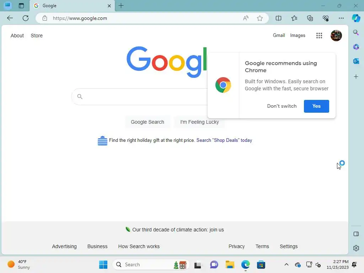Click the taskbar Search box
The height and width of the screenshot is (273, 364).
pos(151,264)
